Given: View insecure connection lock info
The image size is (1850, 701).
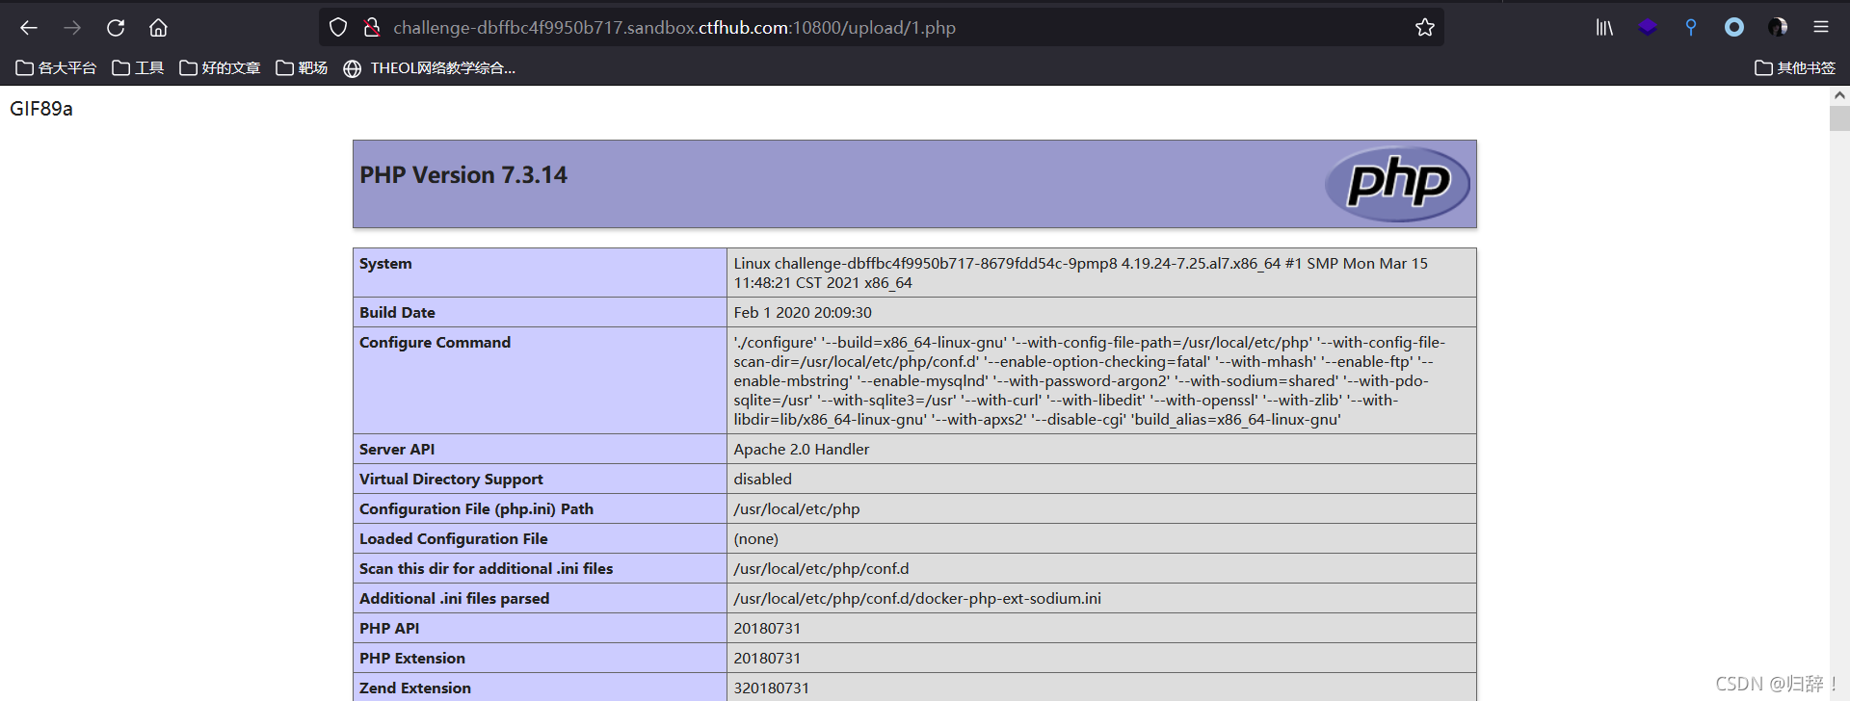Looking at the screenshot, I should (372, 28).
